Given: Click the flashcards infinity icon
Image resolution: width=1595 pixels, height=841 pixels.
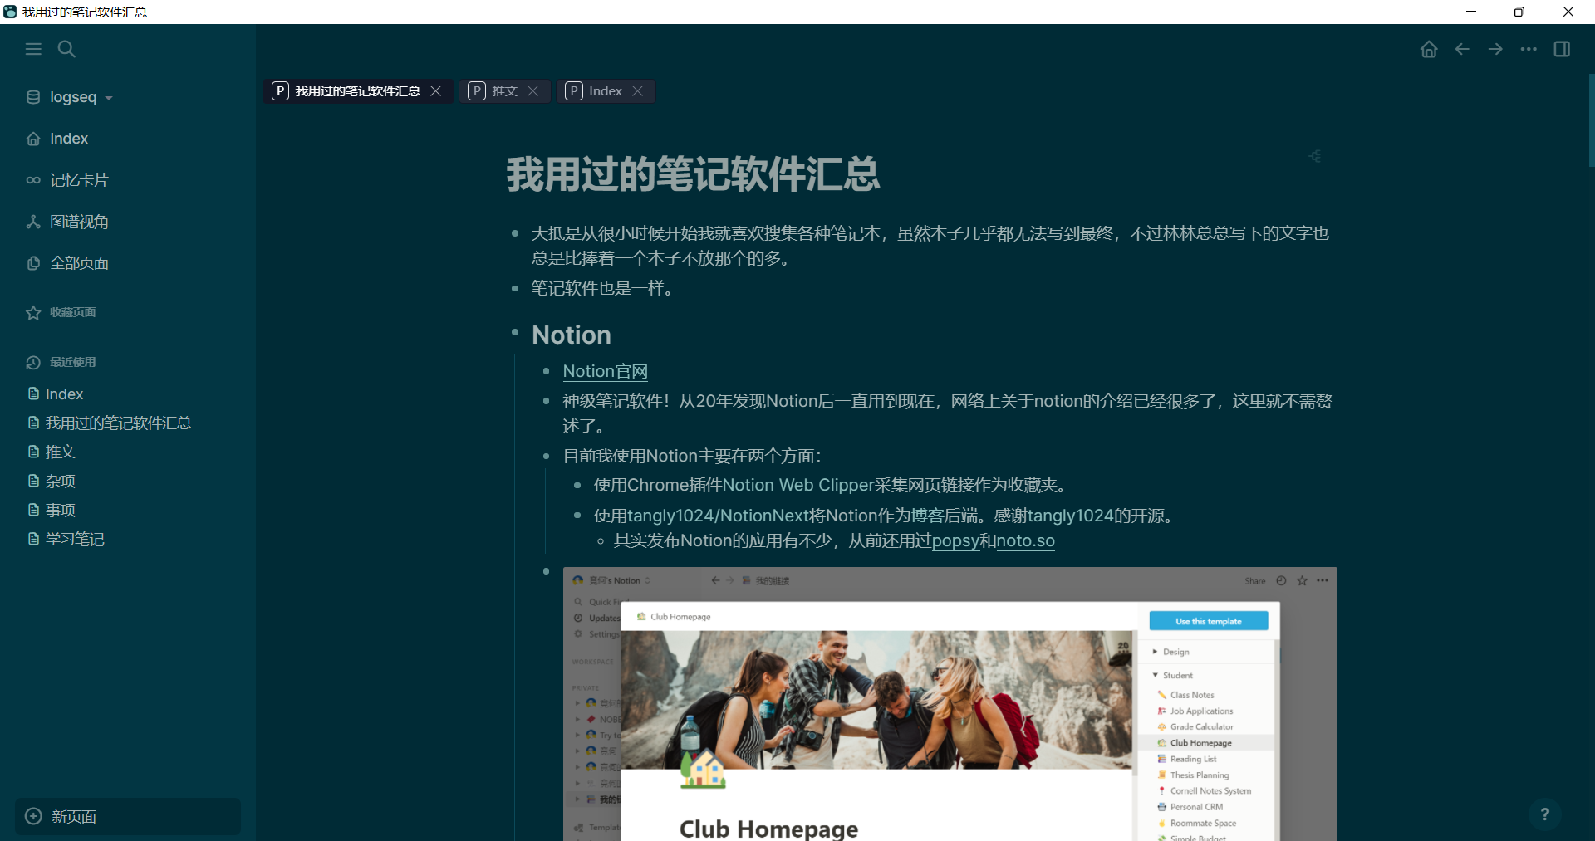Looking at the screenshot, I should [33, 180].
